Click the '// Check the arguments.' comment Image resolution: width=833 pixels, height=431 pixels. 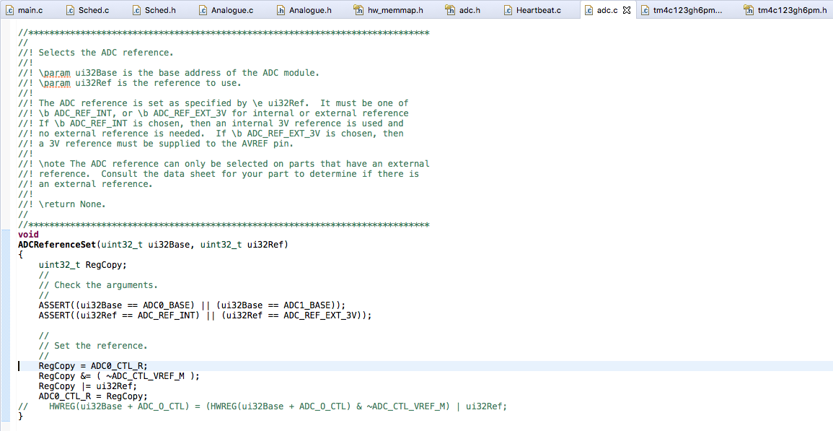coord(98,285)
